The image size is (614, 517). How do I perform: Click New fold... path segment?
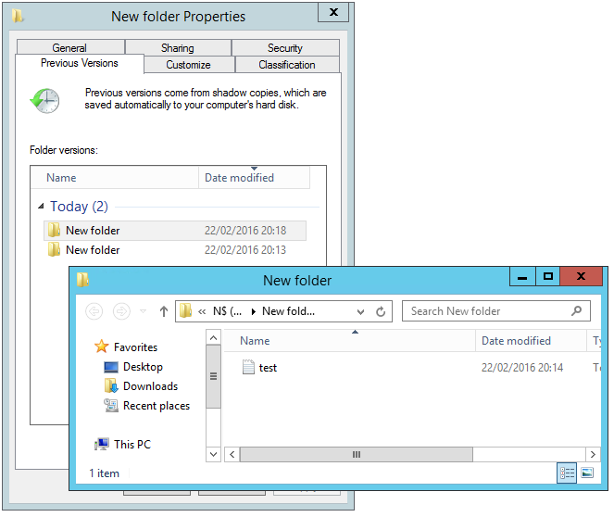pyautogui.click(x=289, y=311)
